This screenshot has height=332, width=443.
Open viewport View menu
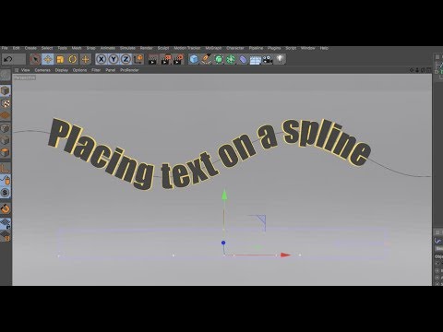tap(26, 70)
